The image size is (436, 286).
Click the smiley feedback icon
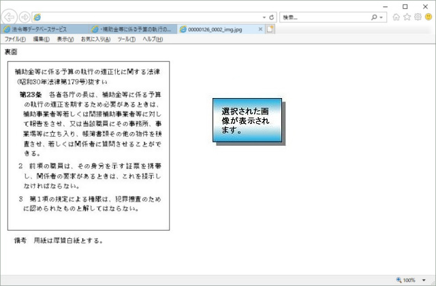coord(428,16)
